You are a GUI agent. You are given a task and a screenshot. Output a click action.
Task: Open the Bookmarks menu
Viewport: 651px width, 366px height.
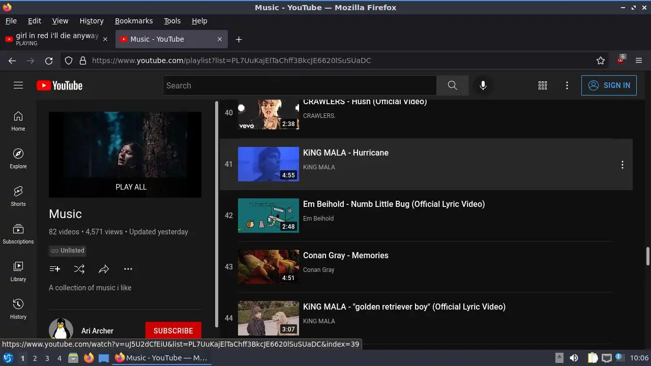(x=134, y=21)
